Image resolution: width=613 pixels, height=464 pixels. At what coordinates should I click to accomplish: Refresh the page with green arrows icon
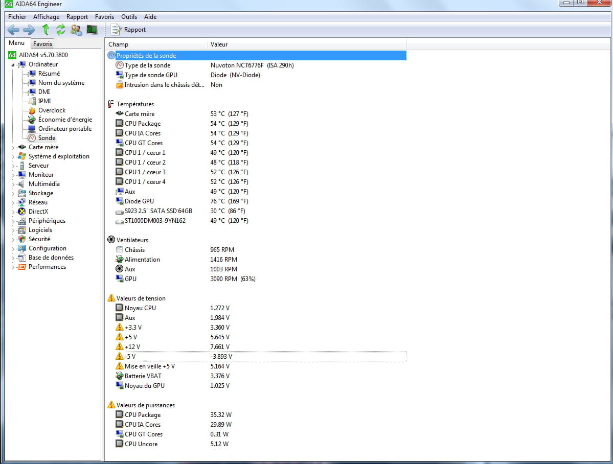pos(61,30)
